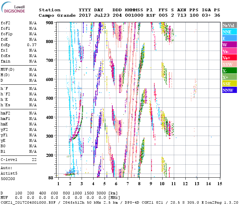Select the SSW light pink legend swatch

(229, 64)
